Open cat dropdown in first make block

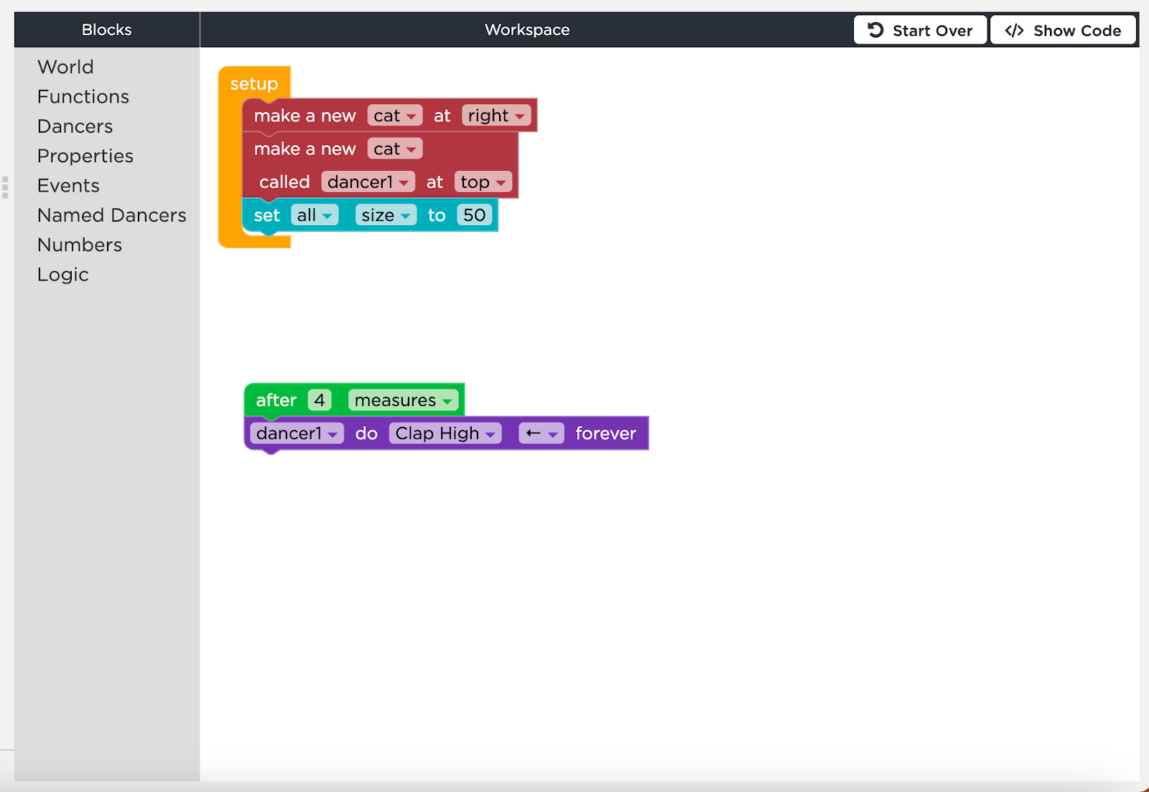(x=394, y=115)
